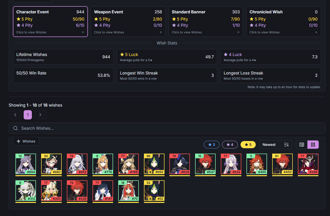This screenshot has width=330, height=216.
Task: Focus the Search Wishes field
Action: pos(167,128)
